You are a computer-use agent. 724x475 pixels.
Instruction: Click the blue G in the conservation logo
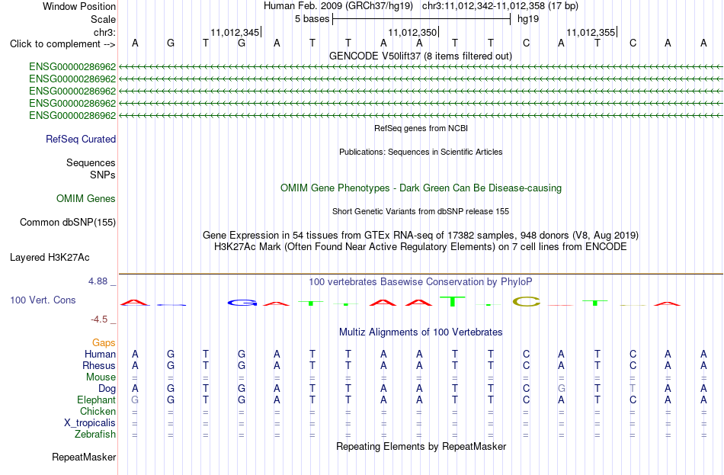pyautogui.click(x=242, y=303)
